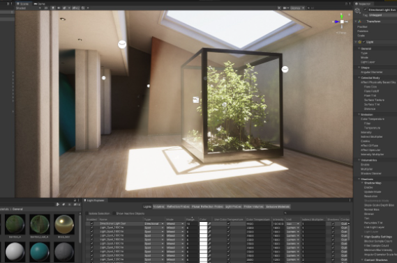Toggle the Isolate Selection checkbox
Viewport: 397px width, 263px height.
click(87, 214)
